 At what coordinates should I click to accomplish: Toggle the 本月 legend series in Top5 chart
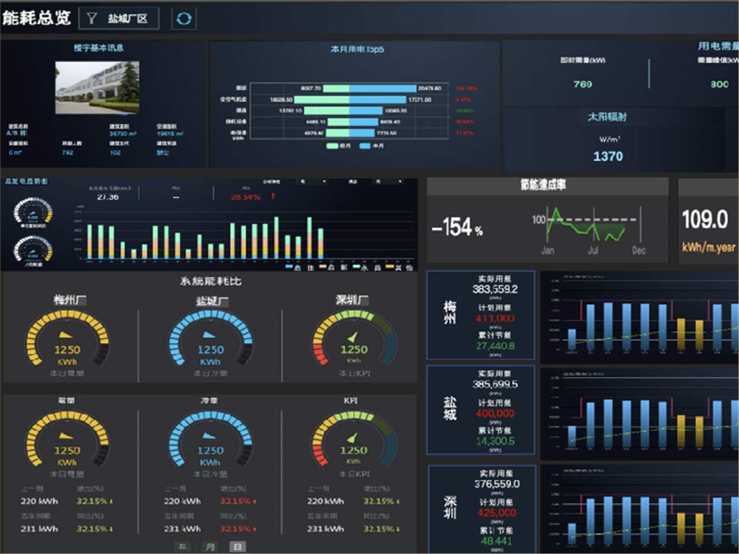pos(372,146)
